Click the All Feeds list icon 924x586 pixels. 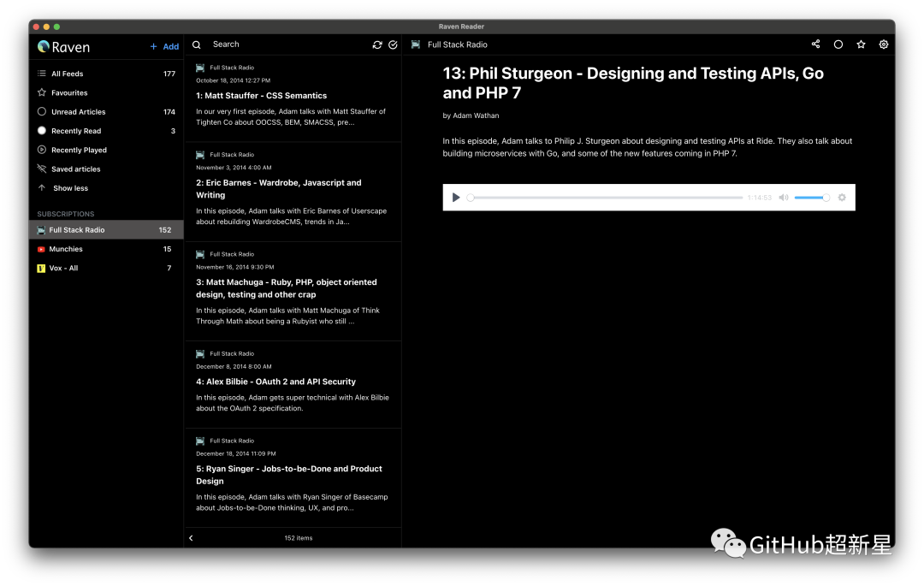tap(41, 74)
